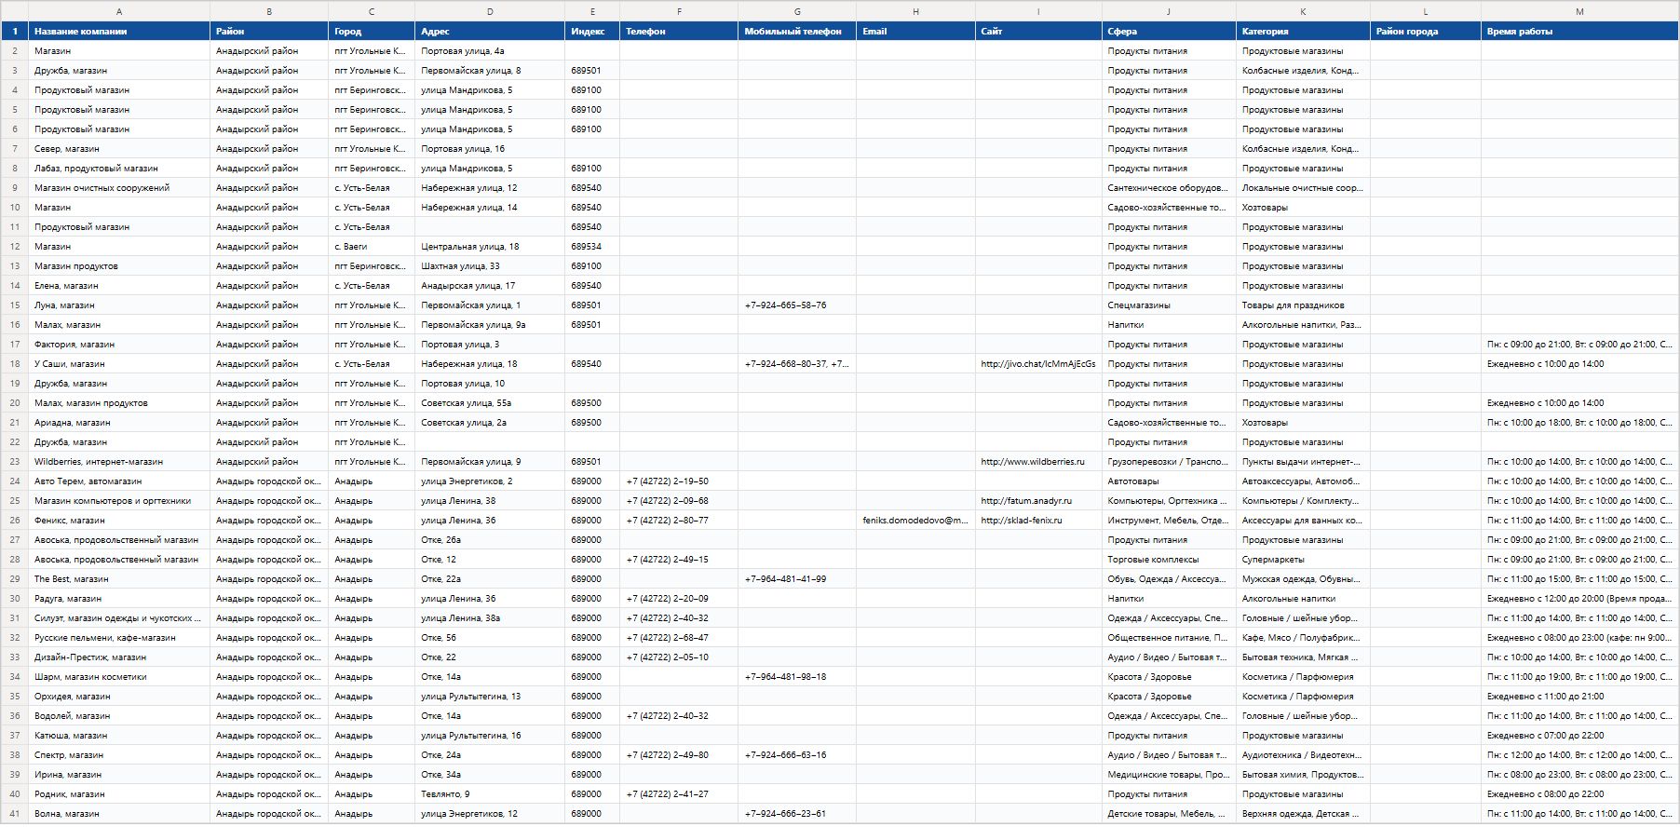This screenshot has height=840, width=1680.
Task: Select the 'Феникс, магазин' cell
Action: pyautogui.click(x=119, y=521)
